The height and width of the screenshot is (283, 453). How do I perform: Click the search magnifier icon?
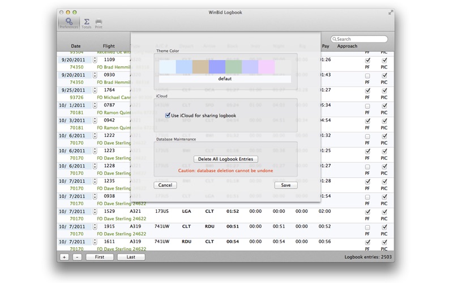[x=335, y=39]
